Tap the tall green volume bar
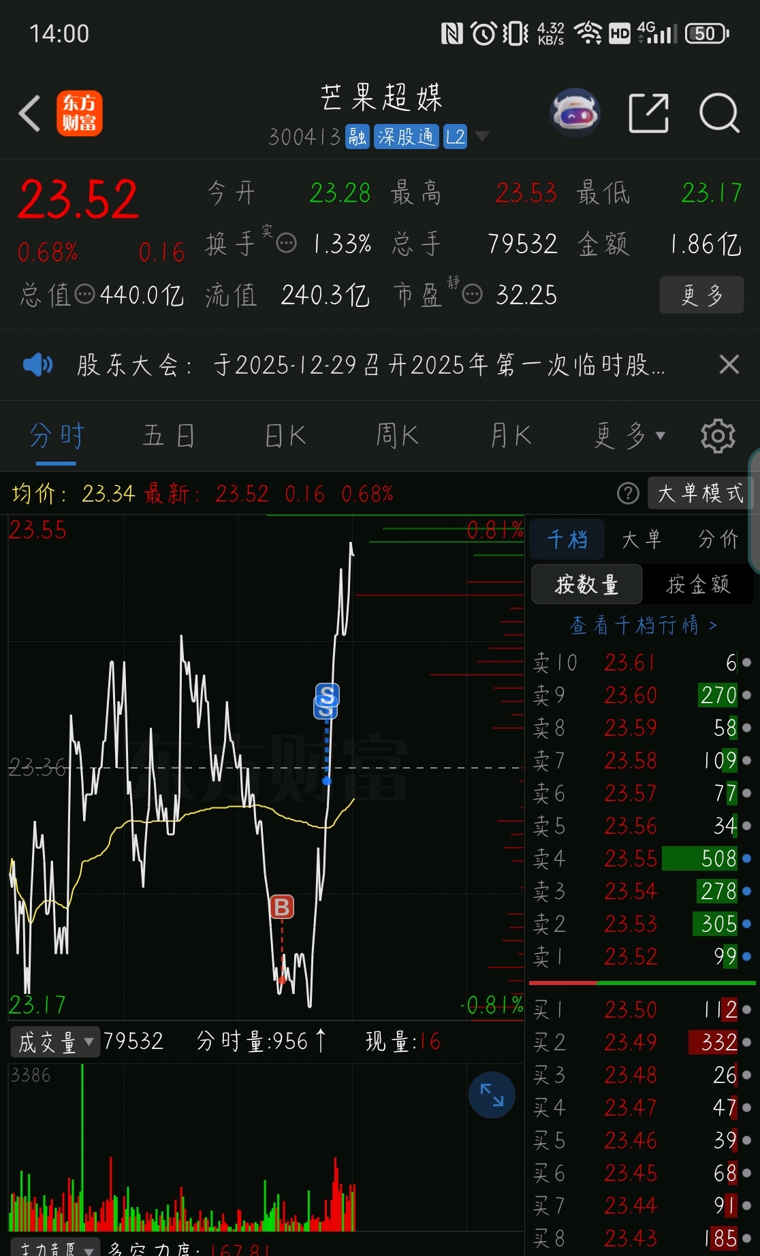 coord(82,1147)
